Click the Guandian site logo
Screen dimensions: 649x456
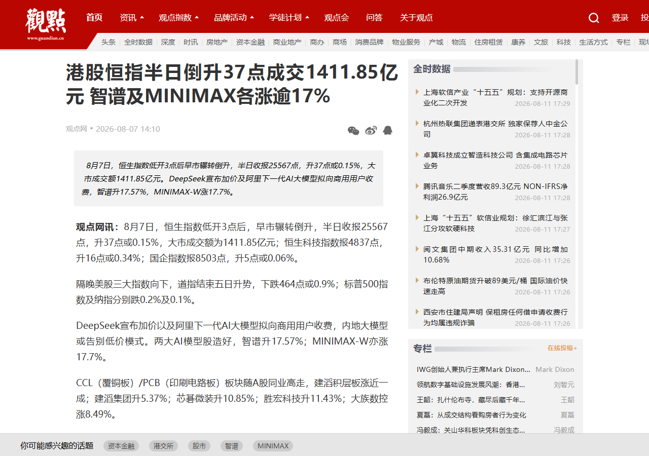click(46, 24)
